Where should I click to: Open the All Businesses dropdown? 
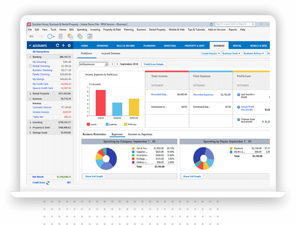(94, 64)
